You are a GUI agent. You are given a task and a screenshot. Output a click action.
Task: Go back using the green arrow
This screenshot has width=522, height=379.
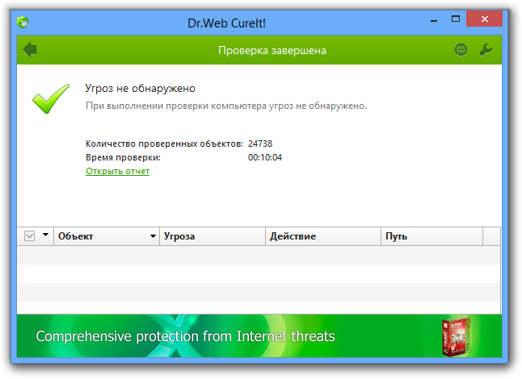point(30,50)
